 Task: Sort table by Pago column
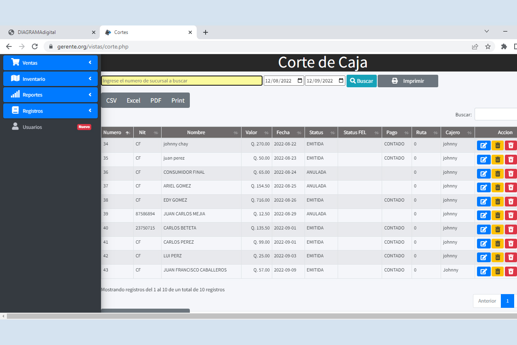click(397, 133)
